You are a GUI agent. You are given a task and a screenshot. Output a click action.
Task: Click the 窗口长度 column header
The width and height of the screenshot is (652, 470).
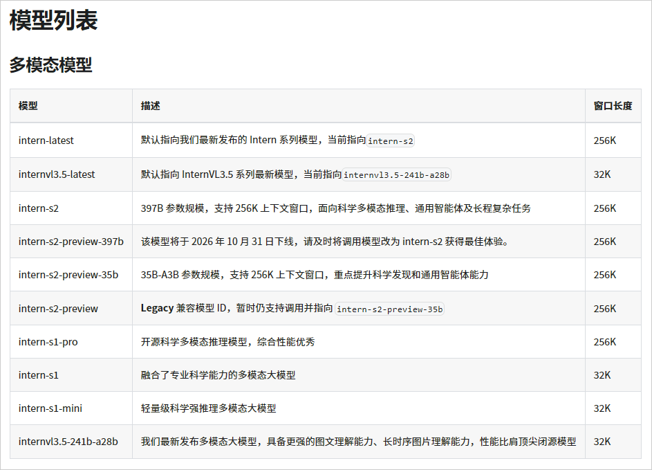point(613,106)
